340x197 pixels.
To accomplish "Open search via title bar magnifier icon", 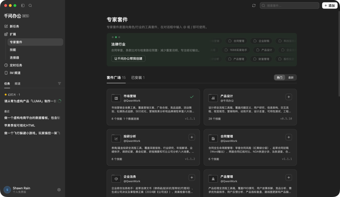I will (30, 6).
